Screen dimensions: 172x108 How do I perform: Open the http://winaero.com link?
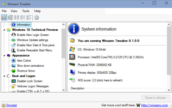pyautogui.click(x=155, y=105)
